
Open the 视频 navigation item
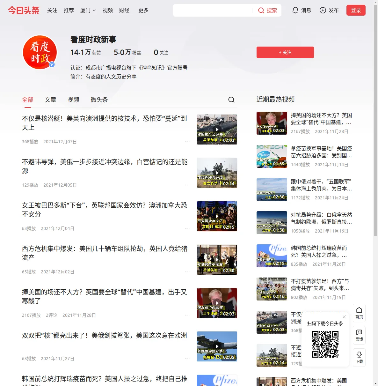coord(108,11)
